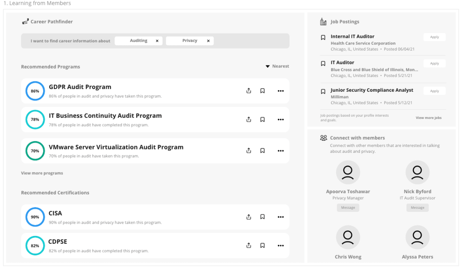Click the 86% progress ring on GDPR program
Screen dimensions: 464x271
[x=35, y=91]
